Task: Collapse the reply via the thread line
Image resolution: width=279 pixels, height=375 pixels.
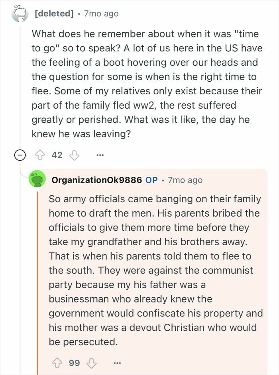Action: pos(38,279)
